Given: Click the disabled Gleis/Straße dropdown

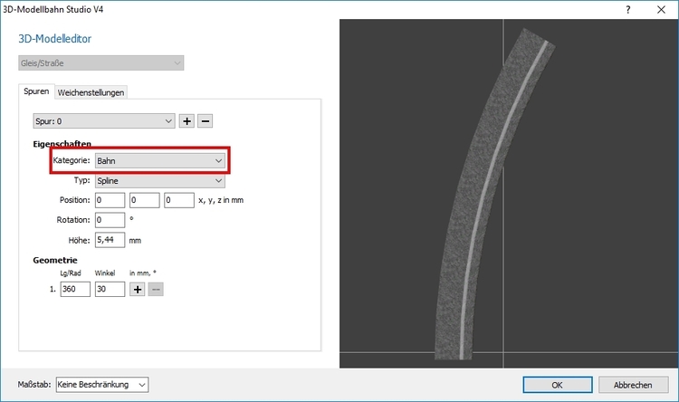Looking at the screenshot, I should [x=100, y=63].
